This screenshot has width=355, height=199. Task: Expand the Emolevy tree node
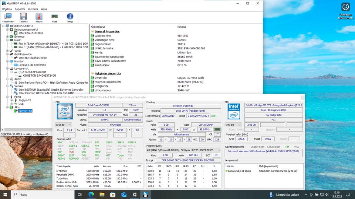[x=8, y=37]
